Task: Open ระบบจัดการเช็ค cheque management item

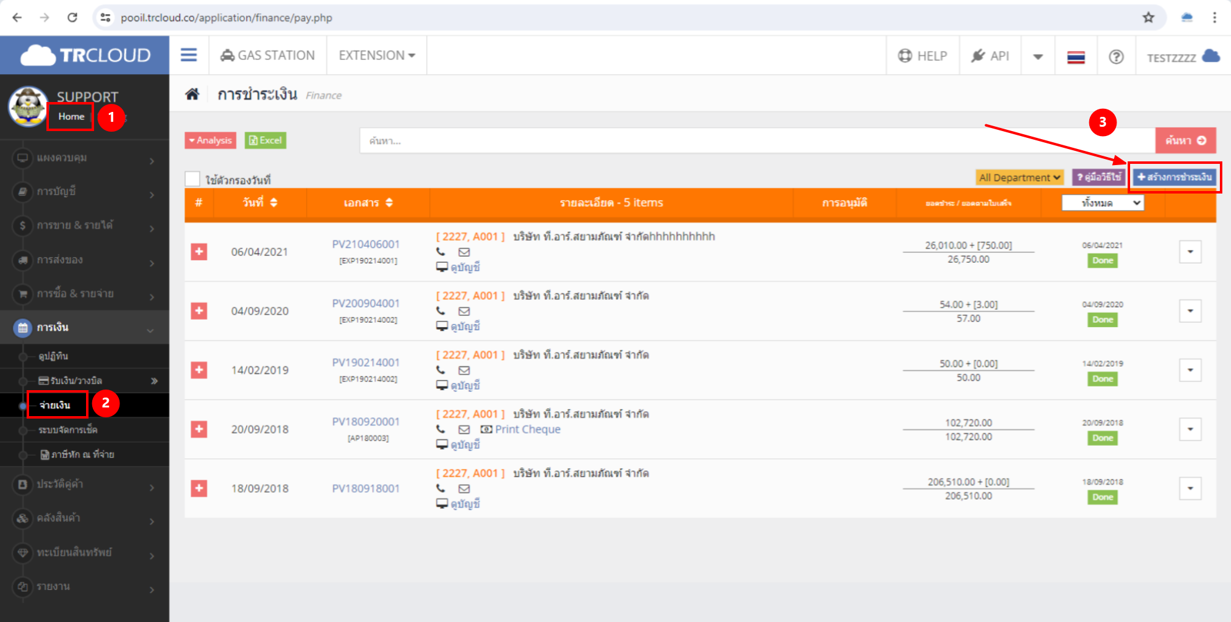Action: coord(84,430)
